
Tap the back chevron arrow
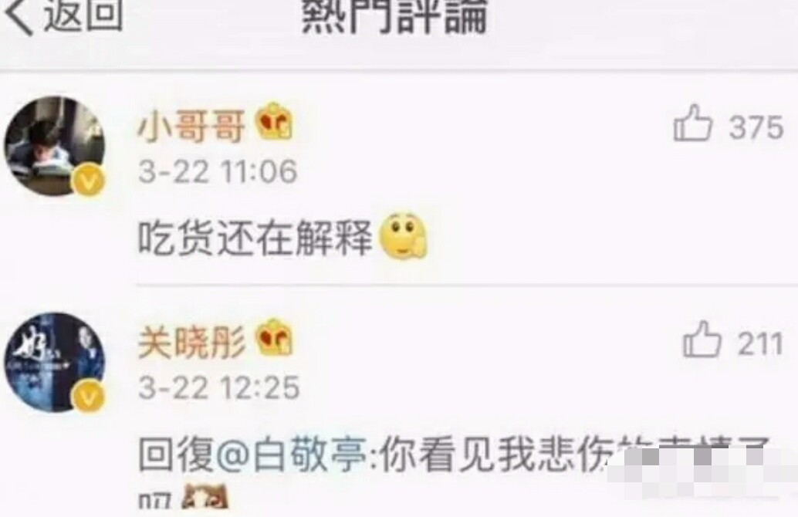coord(20,15)
